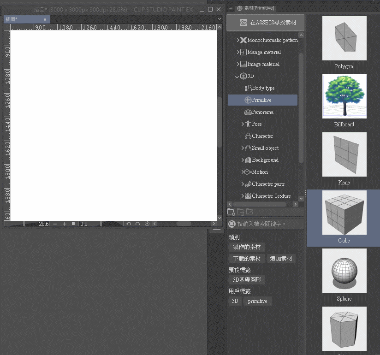Click material tree scroll up arrow

tap(301, 35)
